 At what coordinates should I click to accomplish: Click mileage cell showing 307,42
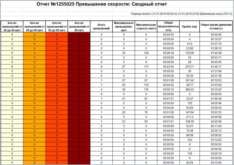190,80
